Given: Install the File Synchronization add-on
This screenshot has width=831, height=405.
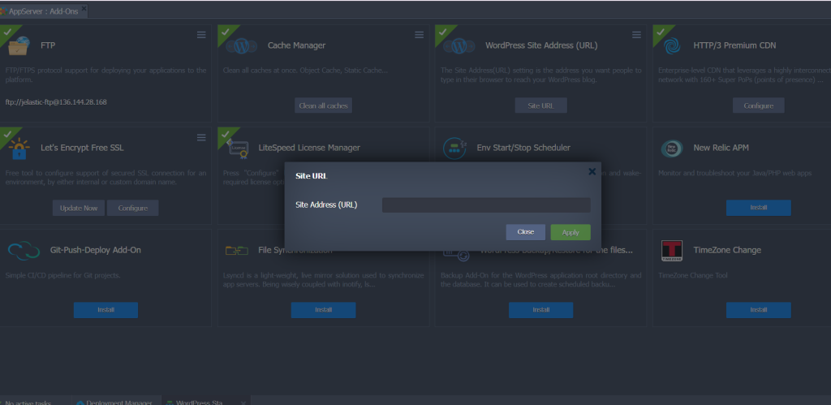Looking at the screenshot, I should click(x=323, y=310).
